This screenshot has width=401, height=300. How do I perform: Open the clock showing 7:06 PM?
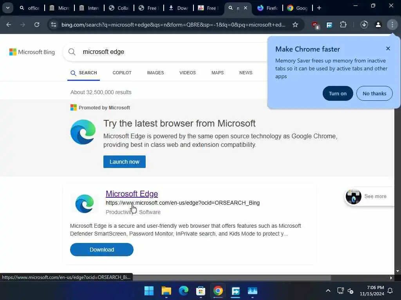pyautogui.click(x=372, y=291)
